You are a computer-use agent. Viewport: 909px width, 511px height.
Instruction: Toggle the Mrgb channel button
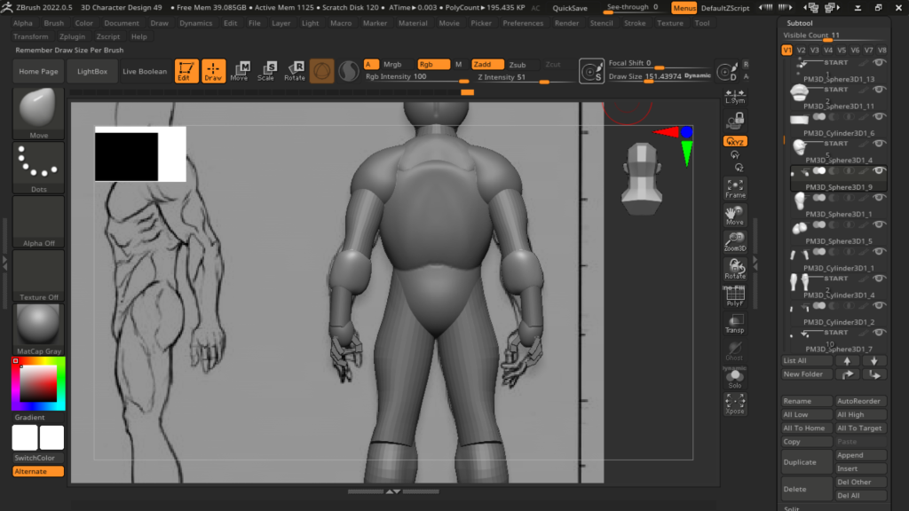pyautogui.click(x=392, y=65)
